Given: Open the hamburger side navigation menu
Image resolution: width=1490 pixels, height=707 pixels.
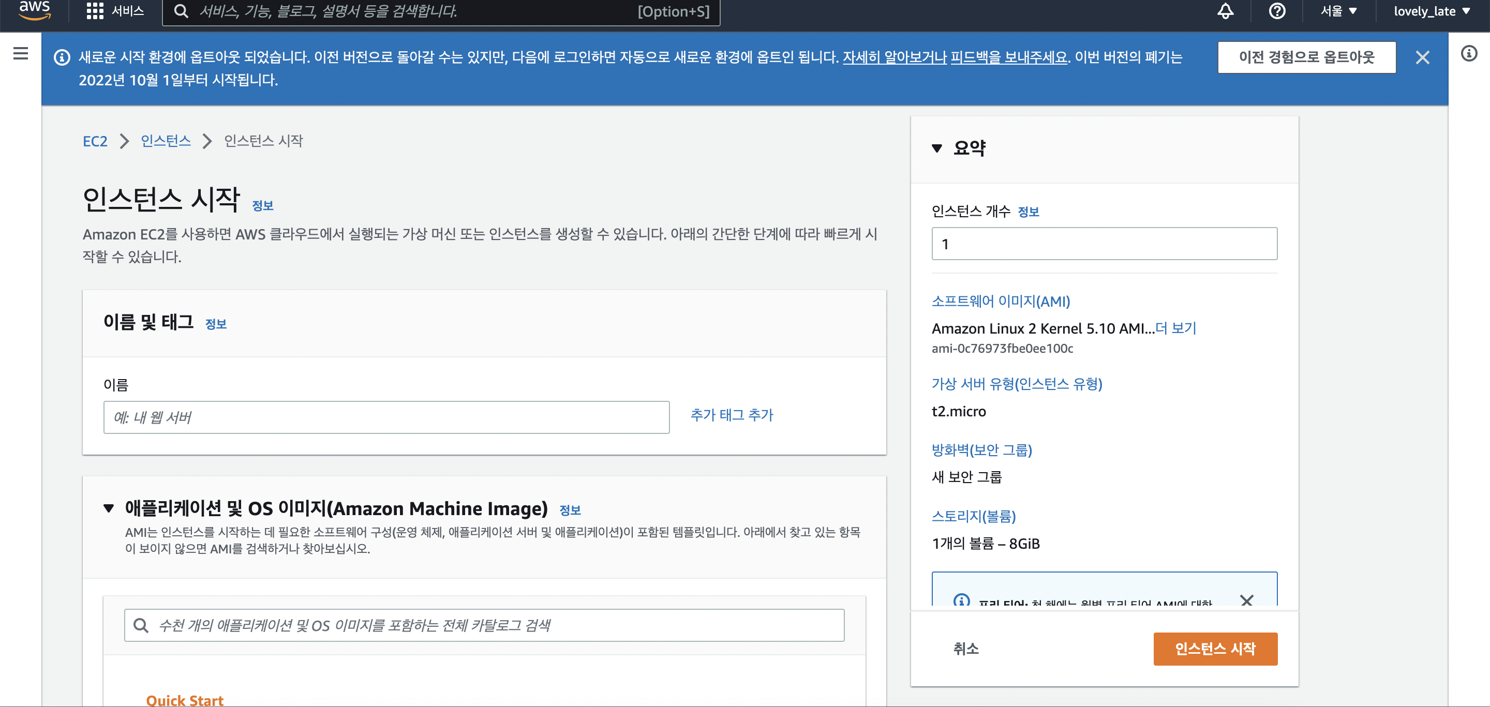Looking at the screenshot, I should coord(20,54).
